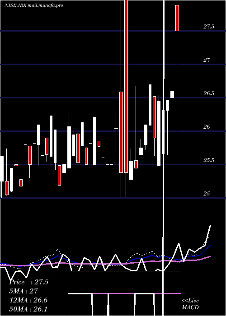Image resolution: width=226 pixels, height=316 pixels.
Task: Click the 27.5 price axis label
Action: (x=209, y=27)
